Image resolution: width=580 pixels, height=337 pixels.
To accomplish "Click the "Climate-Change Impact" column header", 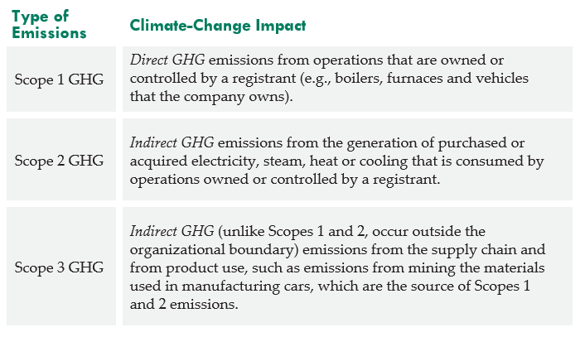I will [x=218, y=26].
